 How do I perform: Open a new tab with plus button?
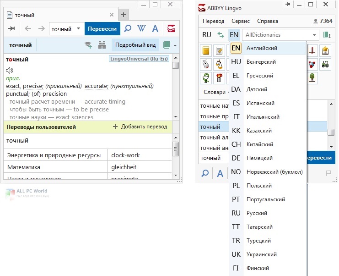124,15
